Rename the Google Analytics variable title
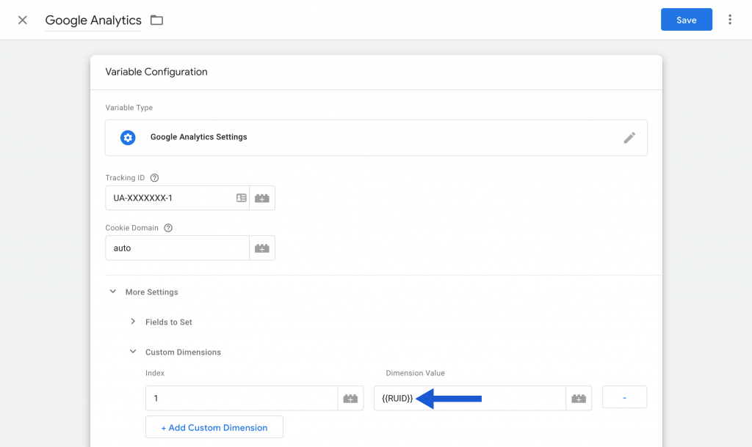Viewport: 752px width, 447px height. click(x=93, y=20)
